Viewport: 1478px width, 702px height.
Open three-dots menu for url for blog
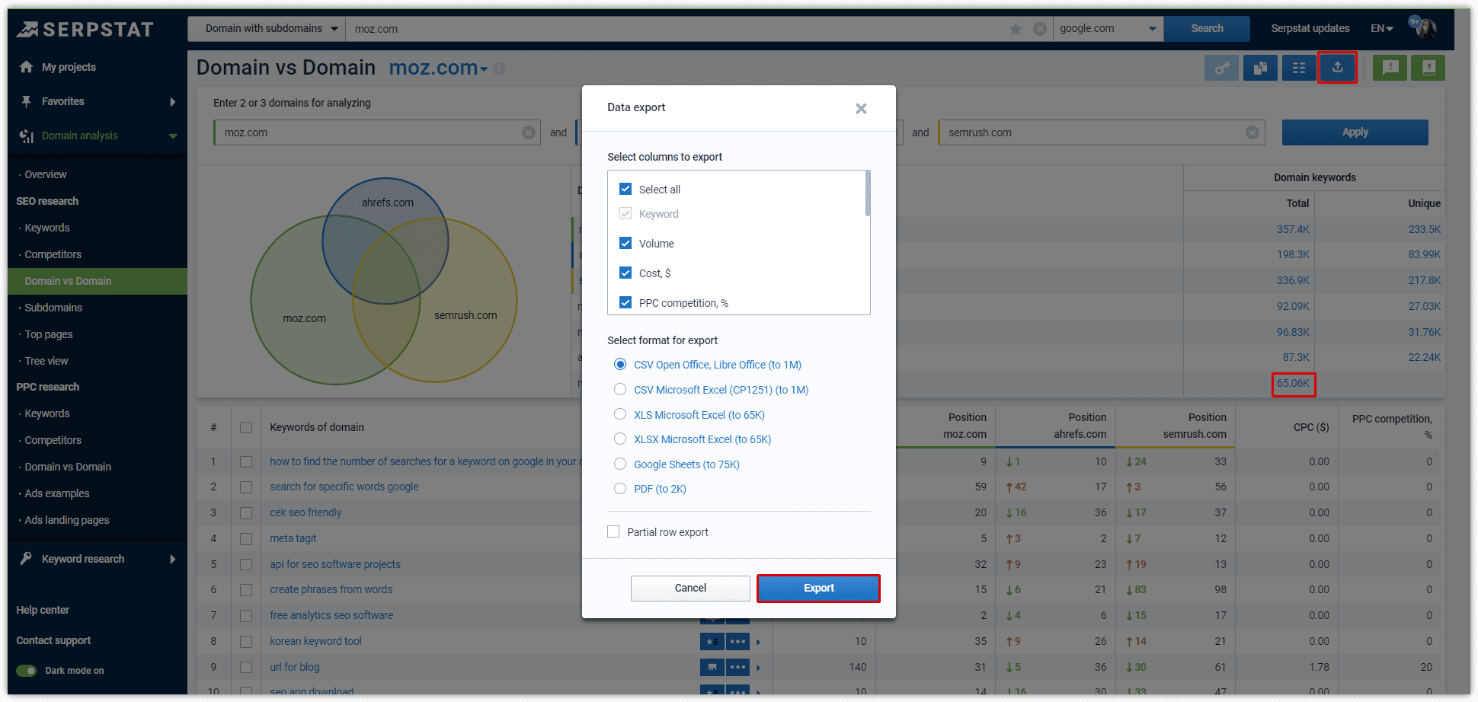(x=737, y=668)
